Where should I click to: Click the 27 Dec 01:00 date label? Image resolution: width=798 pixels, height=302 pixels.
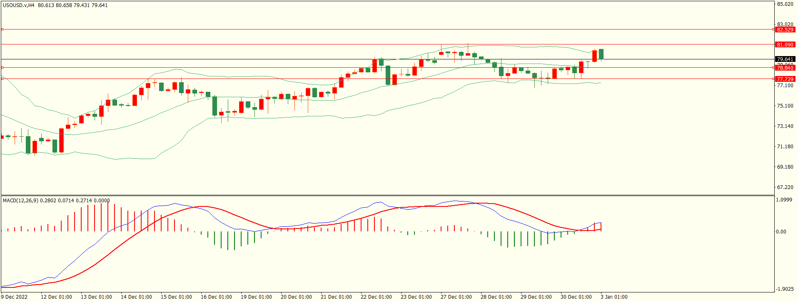(456, 297)
